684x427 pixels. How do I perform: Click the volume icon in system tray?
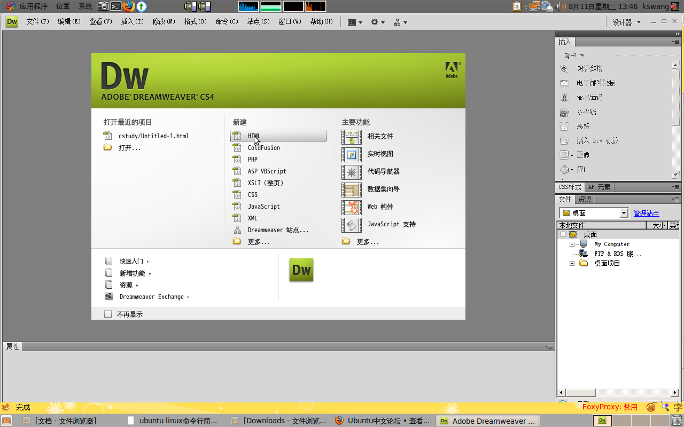[x=560, y=6]
